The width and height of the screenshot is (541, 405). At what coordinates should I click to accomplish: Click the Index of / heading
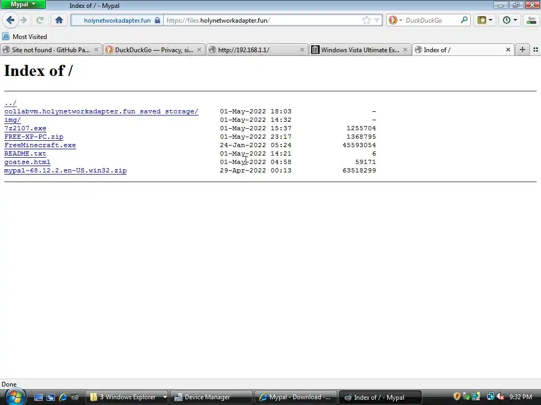[38, 71]
